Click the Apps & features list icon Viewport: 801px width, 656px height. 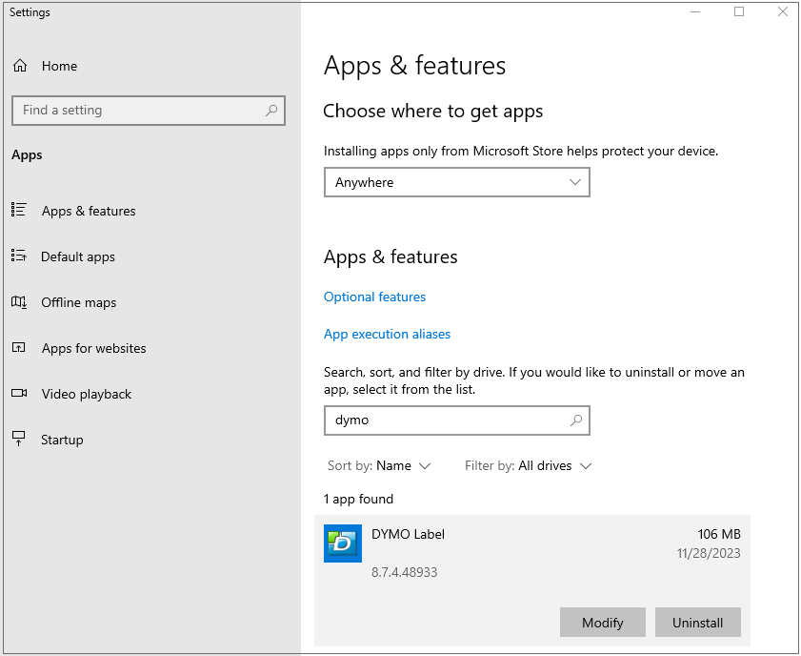coord(19,211)
